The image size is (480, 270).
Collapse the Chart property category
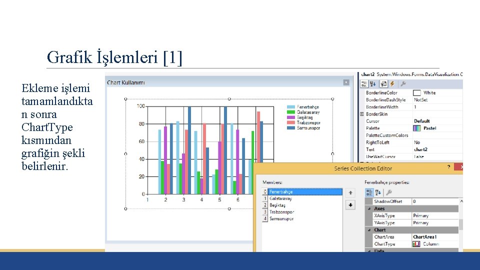[x=369, y=230]
